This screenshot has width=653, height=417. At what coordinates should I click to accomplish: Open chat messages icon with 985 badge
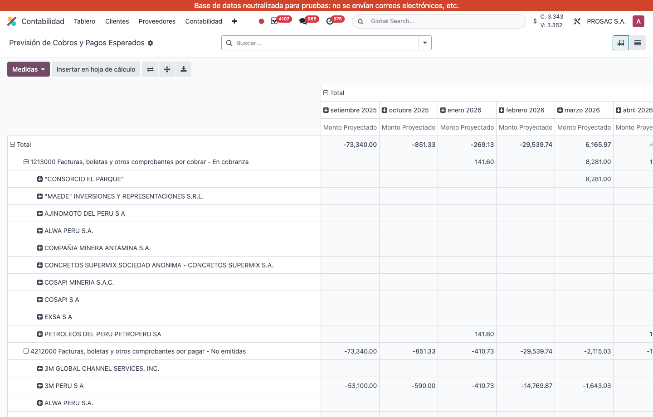pyautogui.click(x=303, y=21)
